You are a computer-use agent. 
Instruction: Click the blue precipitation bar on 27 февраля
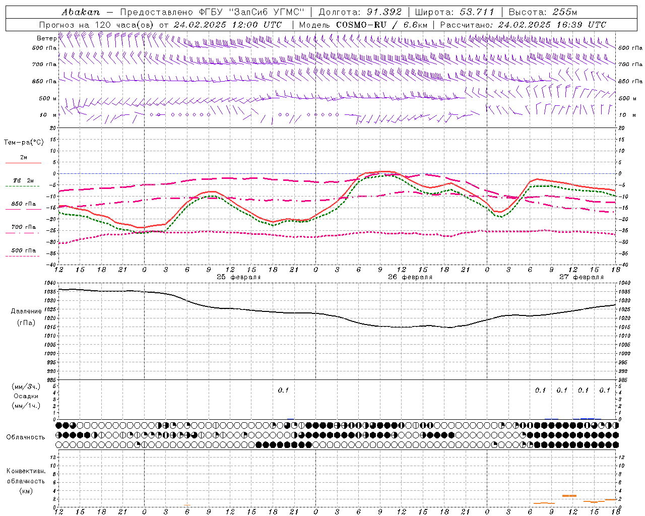click(588, 418)
